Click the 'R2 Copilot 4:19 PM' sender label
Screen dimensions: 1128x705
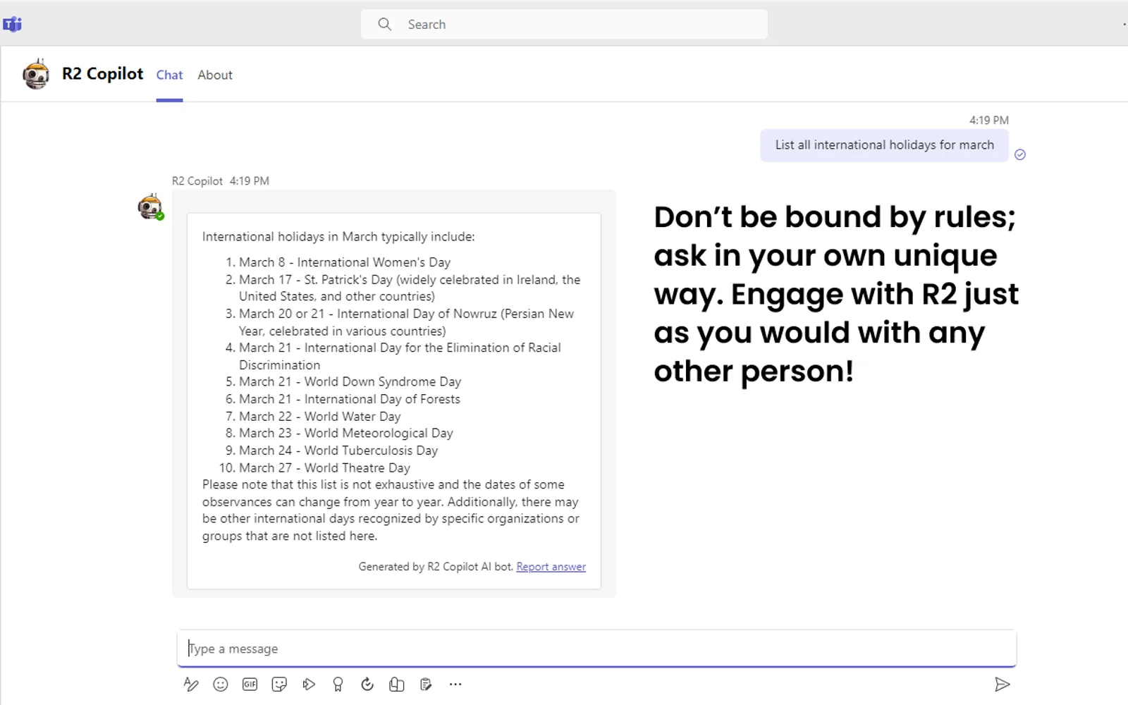tap(221, 181)
